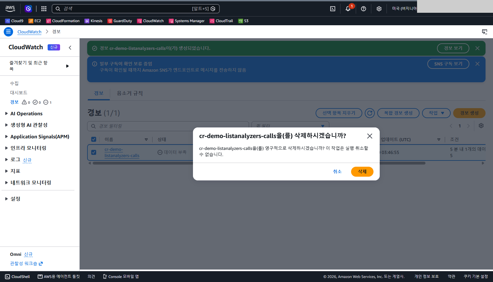493x282 pixels.
Task: Open 관찰성 워크숍 external link
Action: tap(26, 264)
